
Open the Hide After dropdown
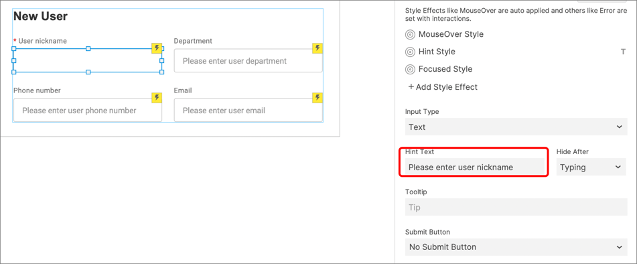pyautogui.click(x=591, y=167)
